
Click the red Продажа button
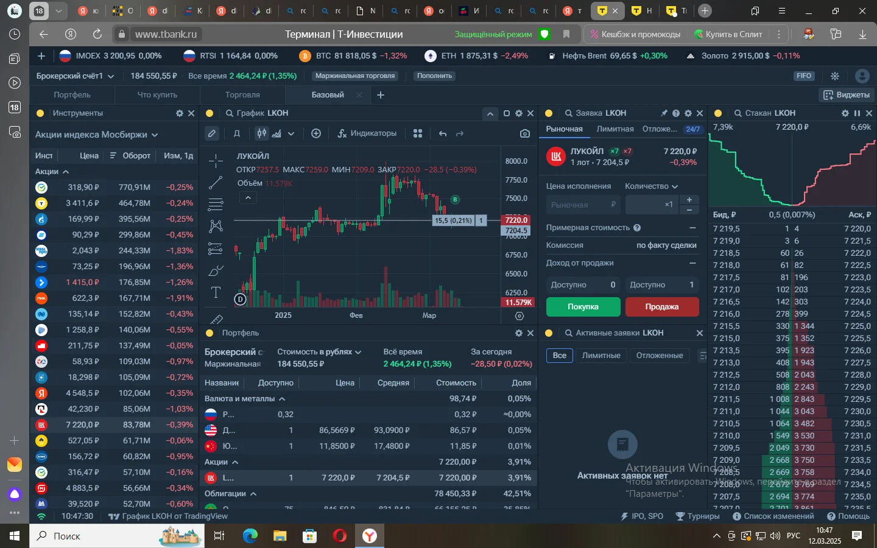coord(662,307)
